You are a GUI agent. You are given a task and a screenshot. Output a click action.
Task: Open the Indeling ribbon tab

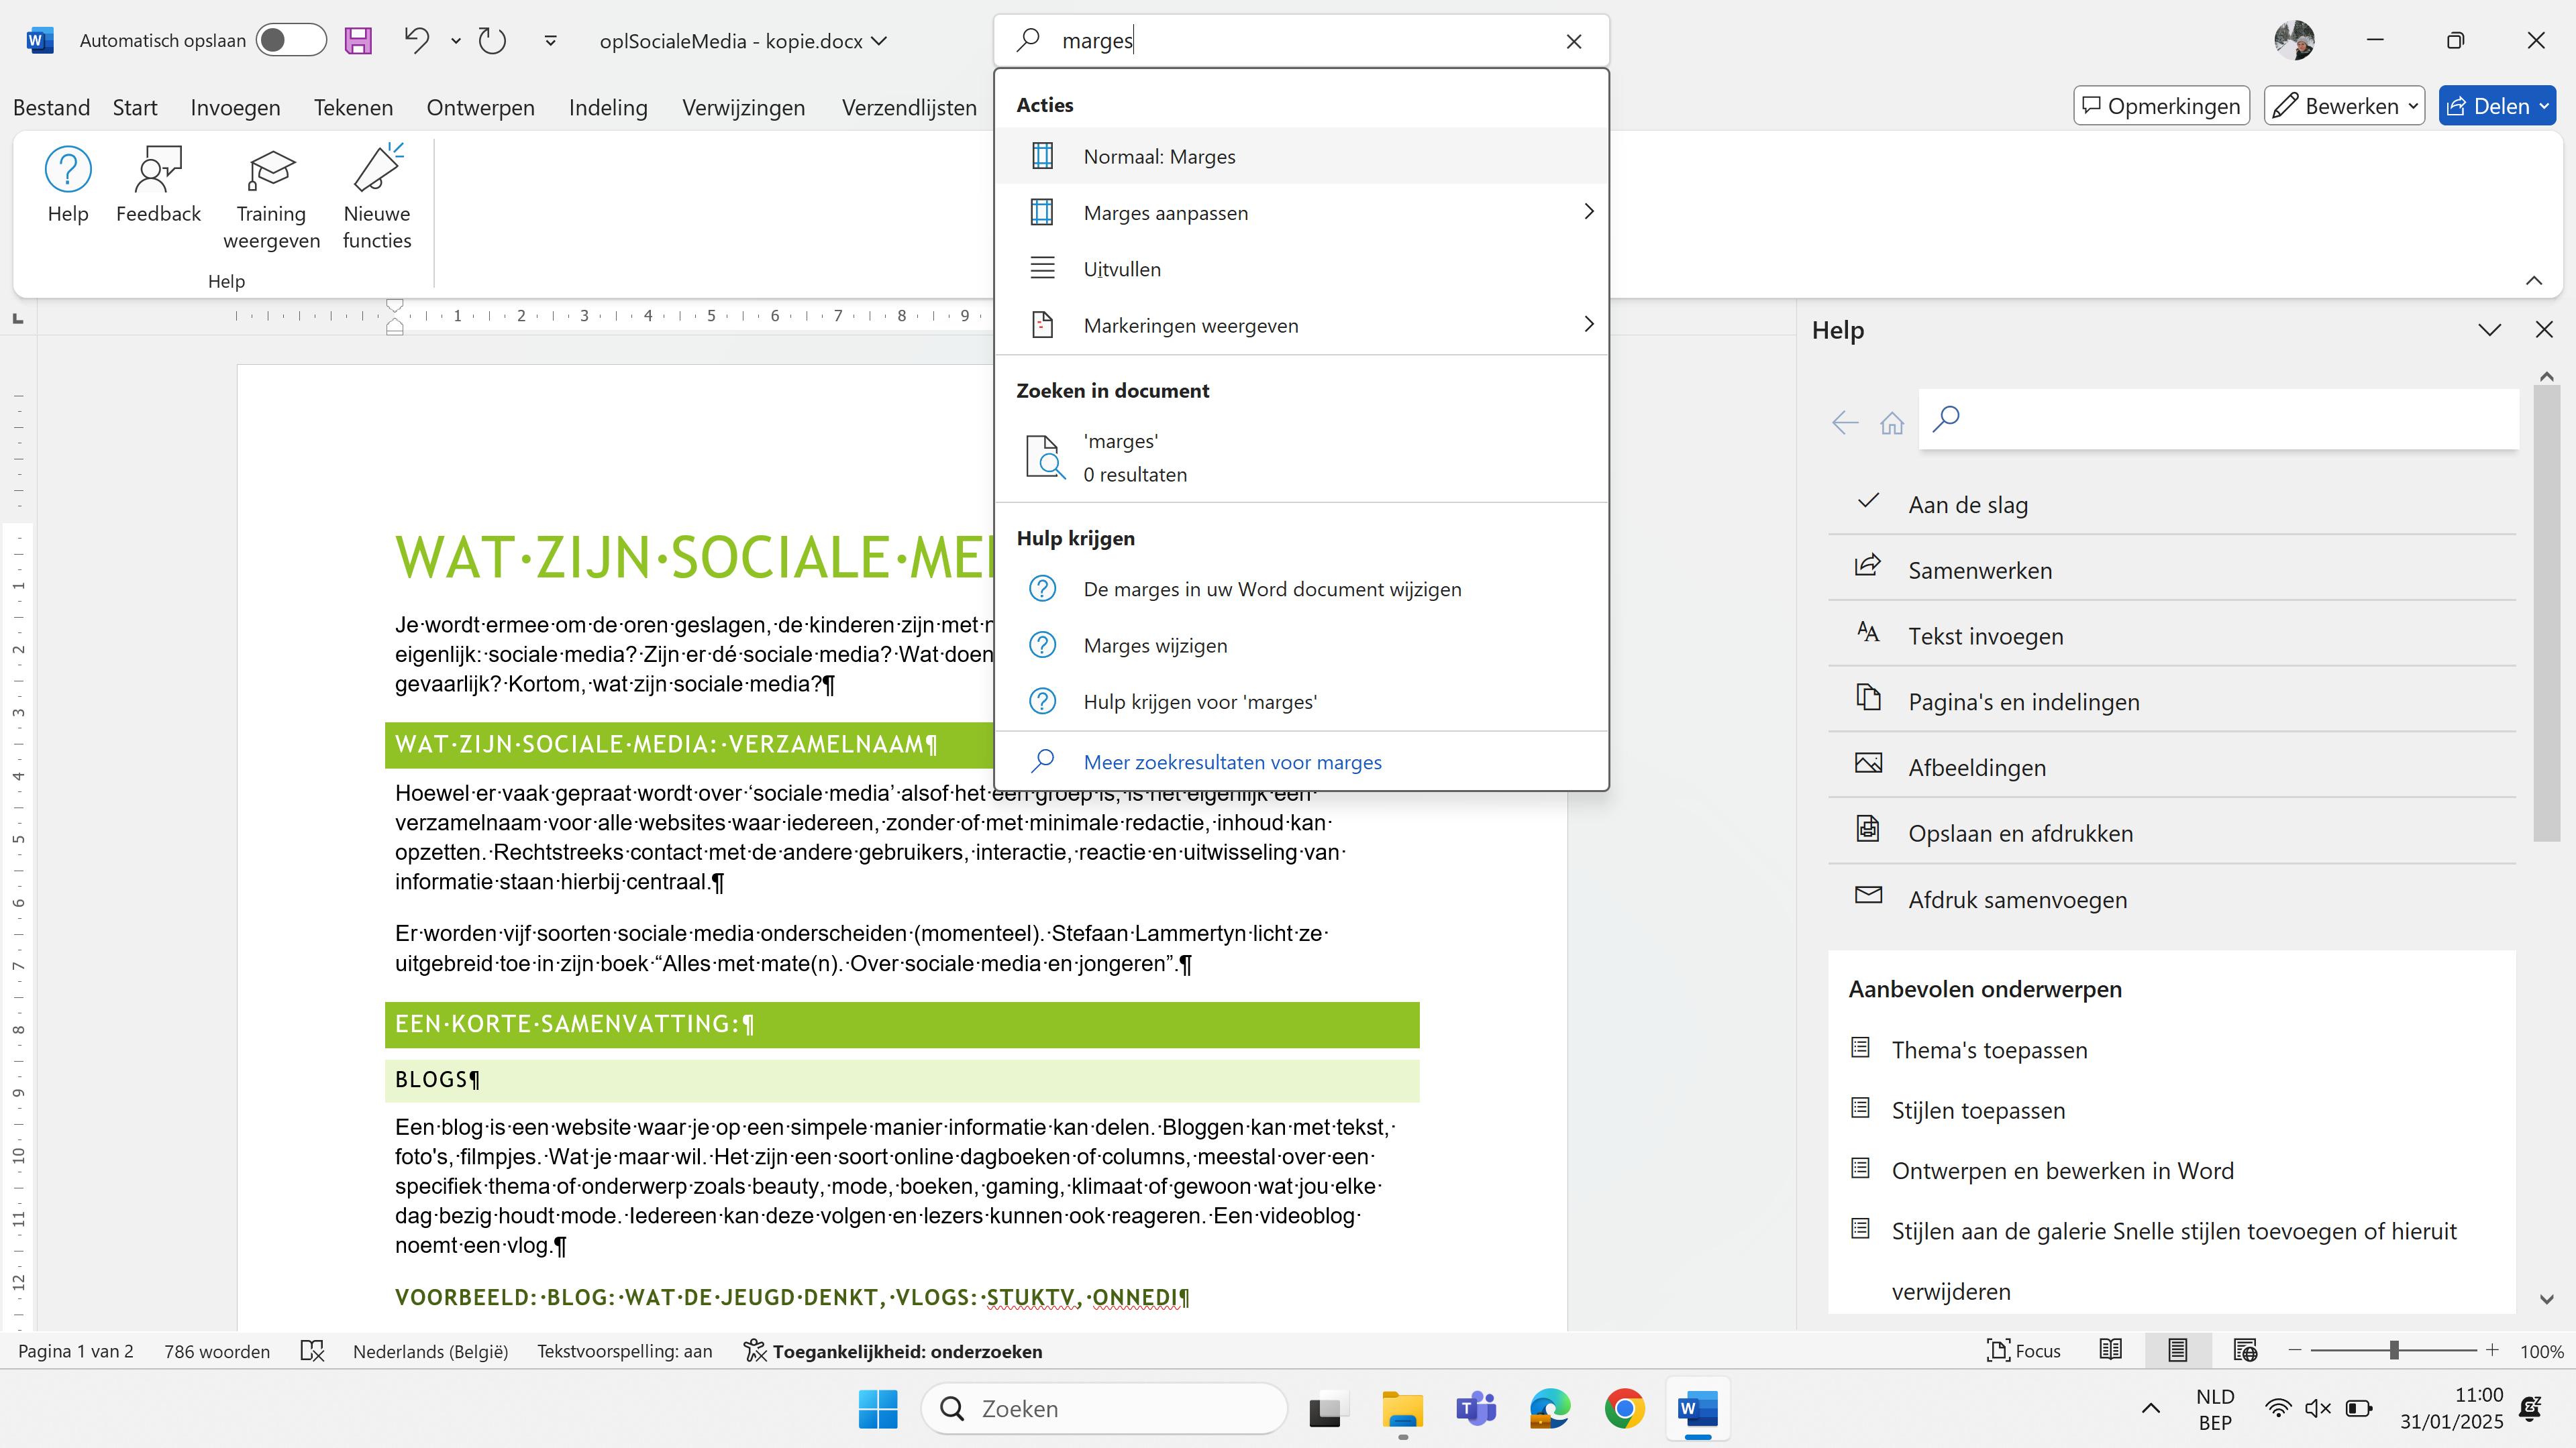coord(608,107)
